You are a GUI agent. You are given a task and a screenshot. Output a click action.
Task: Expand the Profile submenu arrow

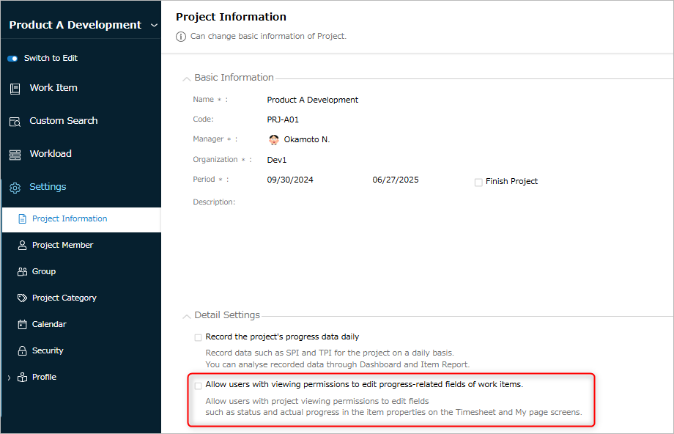9,378
